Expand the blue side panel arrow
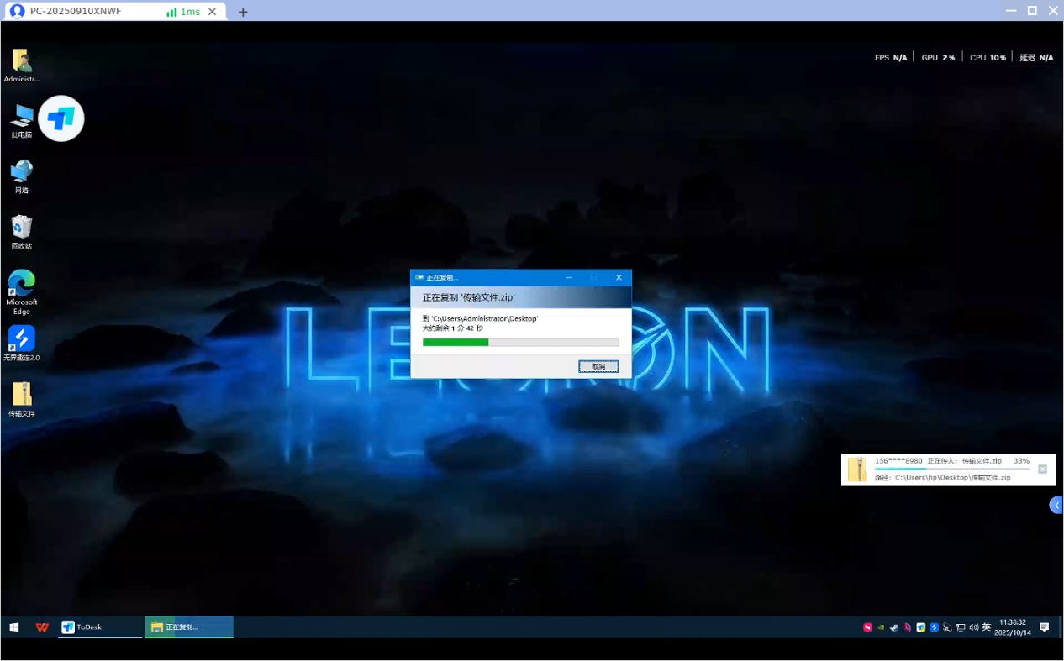Screen dimensions: 1064x661 [x=1056, y=505]
